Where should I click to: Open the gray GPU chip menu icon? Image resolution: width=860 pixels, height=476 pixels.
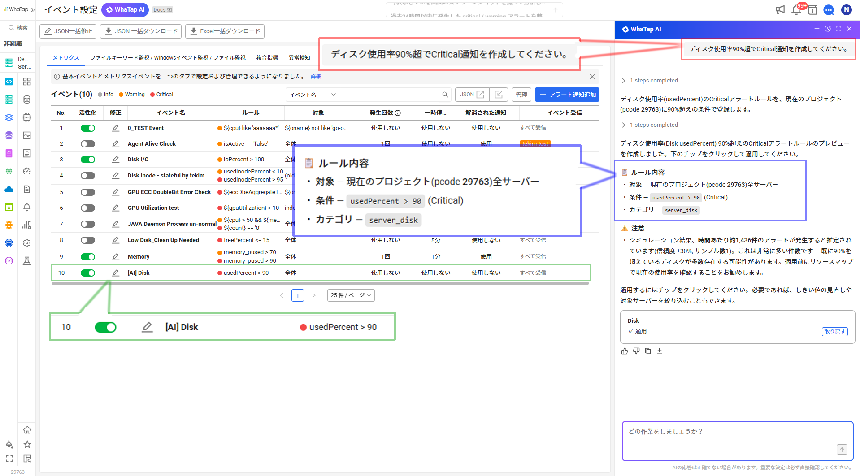click(x=27, y=117)
